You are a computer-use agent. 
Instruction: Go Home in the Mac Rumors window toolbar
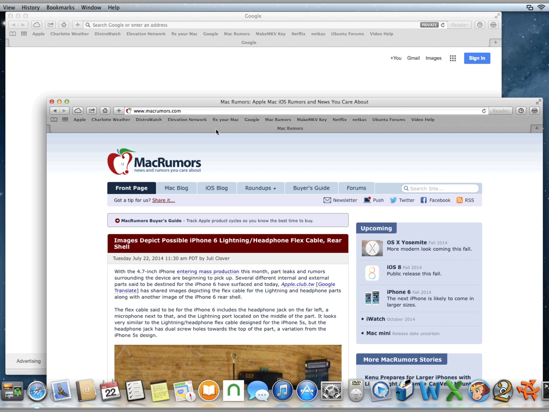pos(105,111)
